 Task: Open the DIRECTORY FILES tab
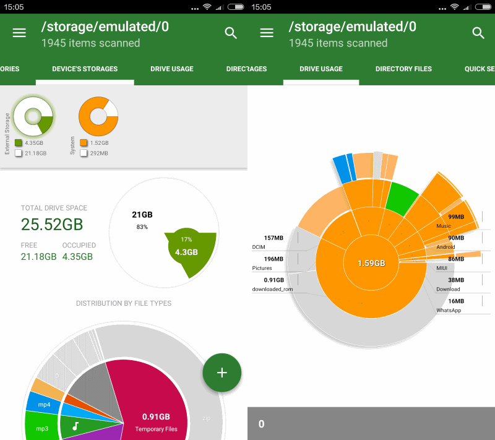point(403,69)
